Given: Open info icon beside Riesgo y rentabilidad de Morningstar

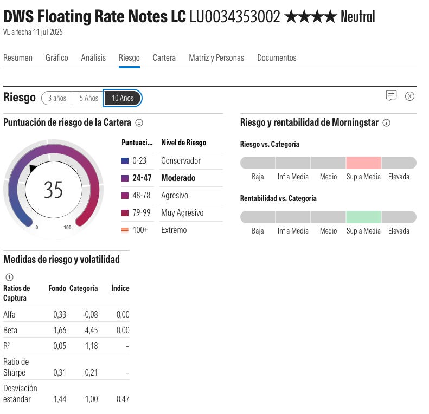Looking at the screenshot, I should pos(386,123).
